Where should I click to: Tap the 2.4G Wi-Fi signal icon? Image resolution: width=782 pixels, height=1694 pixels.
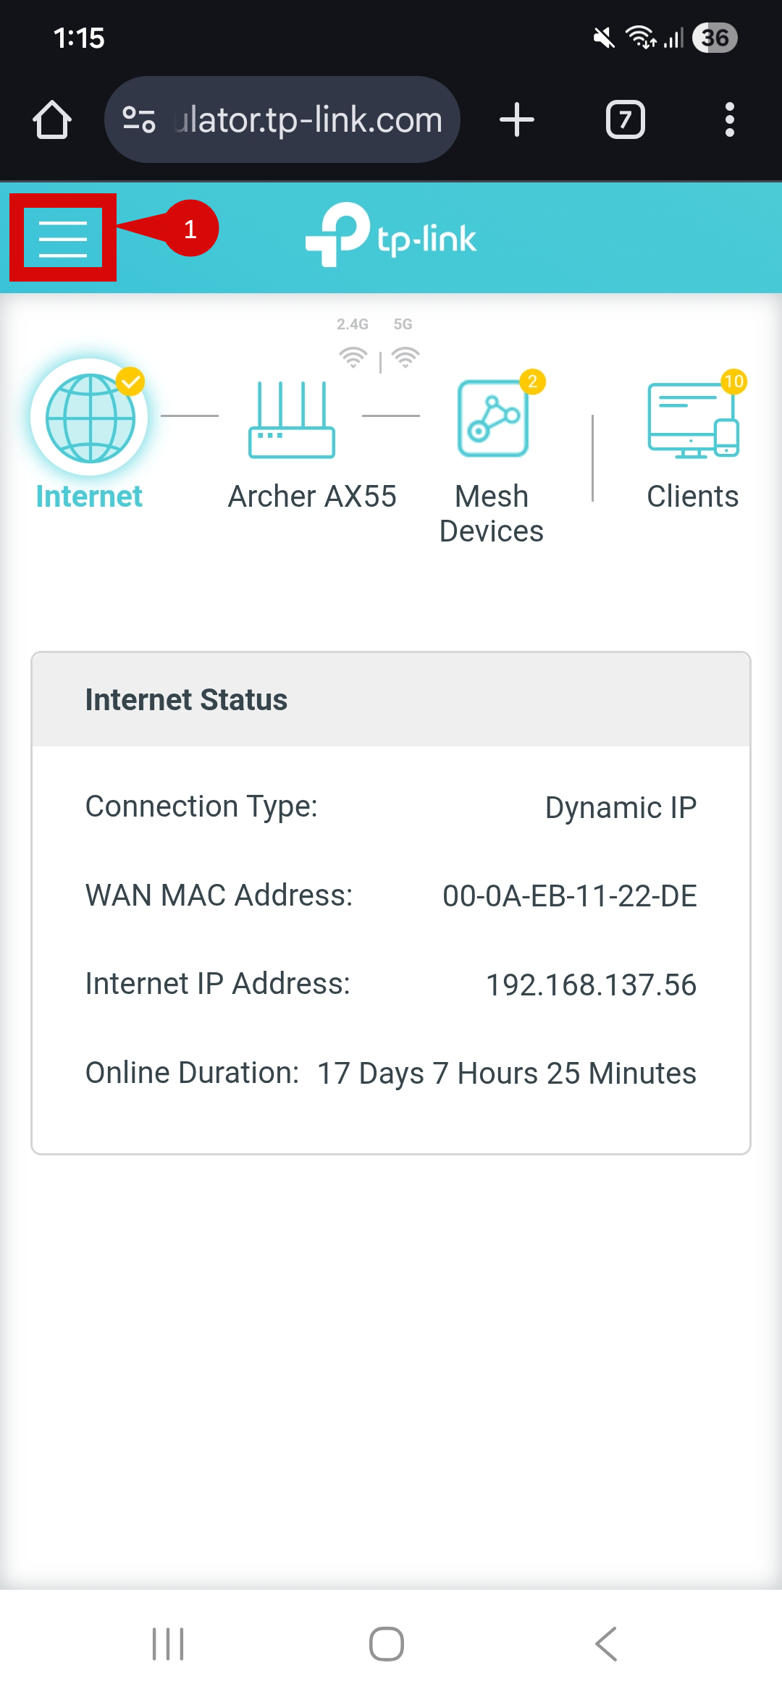pos(353,357)
